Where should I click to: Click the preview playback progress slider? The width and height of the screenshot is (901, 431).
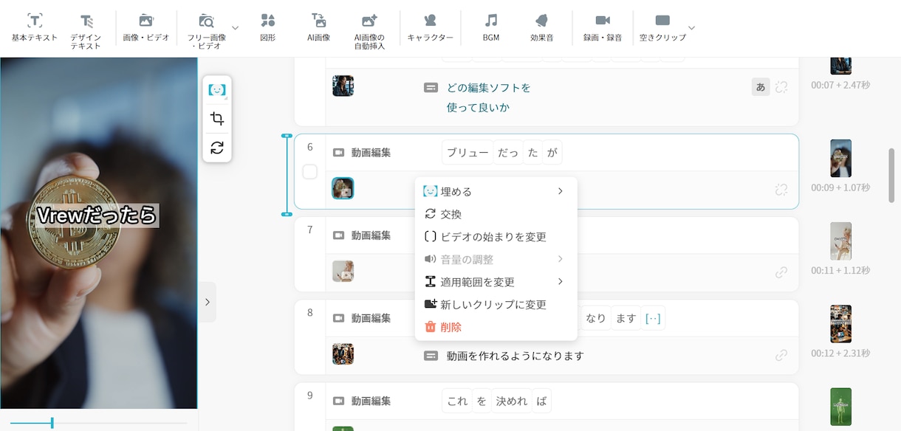98,423
